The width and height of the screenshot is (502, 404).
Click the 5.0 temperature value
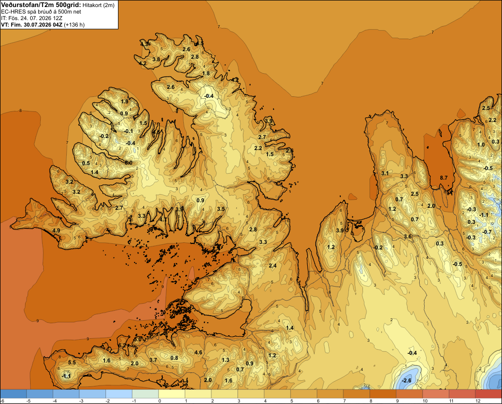tap(138, 339)
